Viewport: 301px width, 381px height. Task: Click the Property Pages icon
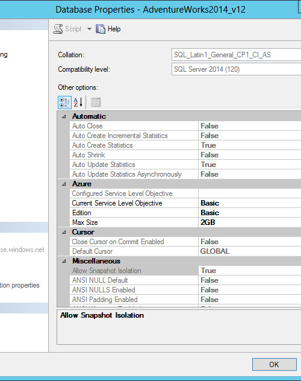coord(96,102)
